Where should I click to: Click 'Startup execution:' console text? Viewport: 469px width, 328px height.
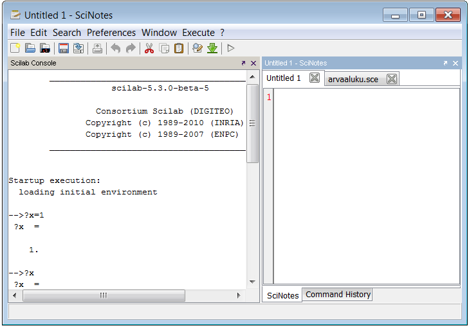point(55,180)
